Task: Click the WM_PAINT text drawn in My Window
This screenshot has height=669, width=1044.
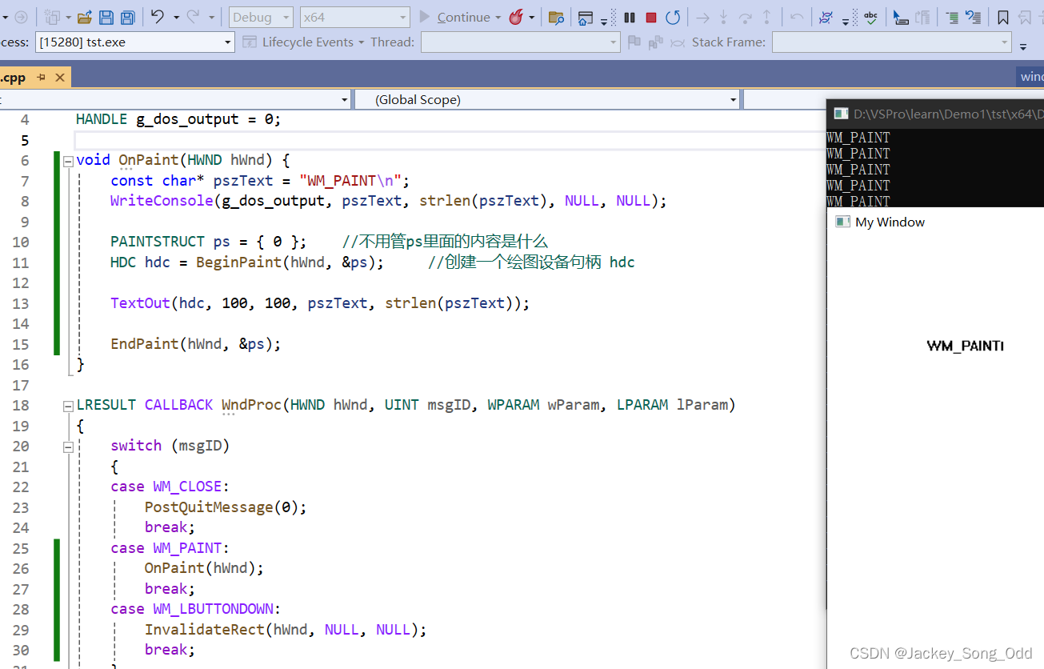Action: 966,346
